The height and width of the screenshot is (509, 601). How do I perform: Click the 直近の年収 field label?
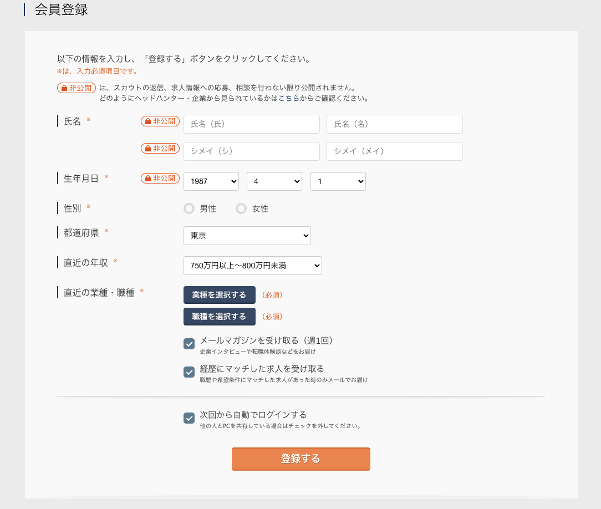(x=85, y=263)
